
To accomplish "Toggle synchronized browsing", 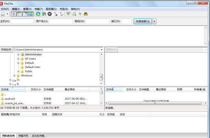I will tap(80, 14).
